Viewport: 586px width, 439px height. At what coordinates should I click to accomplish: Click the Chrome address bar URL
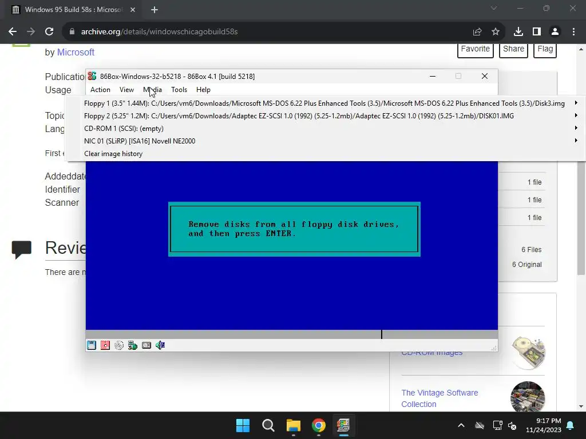(x=159, y=32)
